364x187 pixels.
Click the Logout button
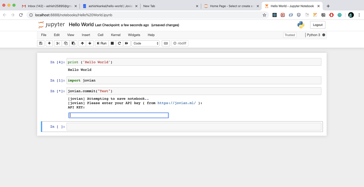(x=317, y=25)
